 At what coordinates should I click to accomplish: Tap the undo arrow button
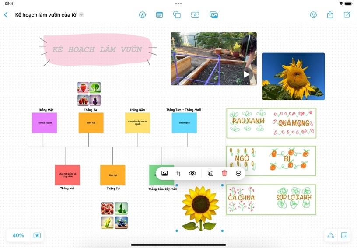313,15
